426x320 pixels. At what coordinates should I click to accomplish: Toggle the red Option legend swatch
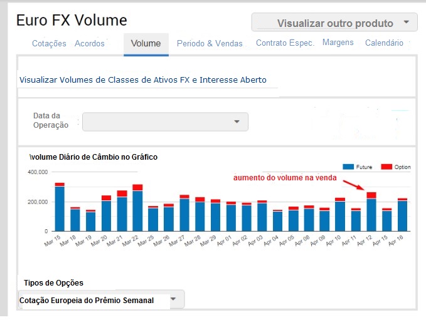click(386, 167)
